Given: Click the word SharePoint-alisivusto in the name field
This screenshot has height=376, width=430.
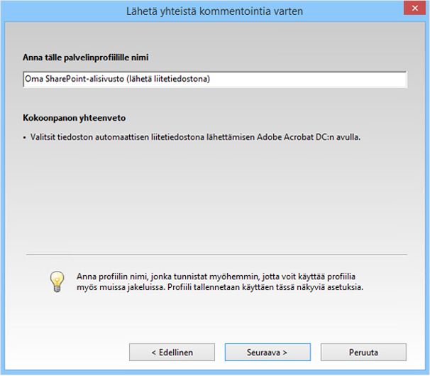Looking at the screenshot, I should click(79, 80).
